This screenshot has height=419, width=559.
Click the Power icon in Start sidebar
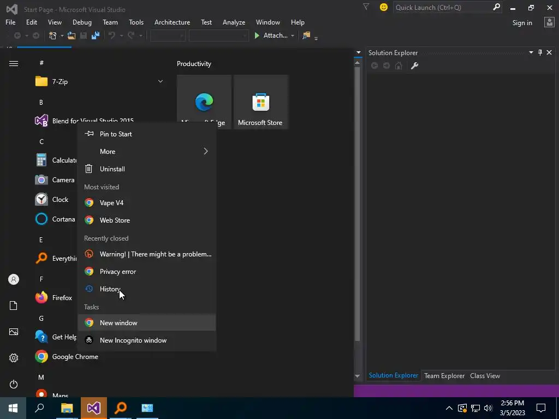[14, 384]
